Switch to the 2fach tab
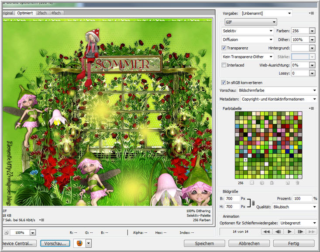Screen dimensions: 320x252 point(42,13)
